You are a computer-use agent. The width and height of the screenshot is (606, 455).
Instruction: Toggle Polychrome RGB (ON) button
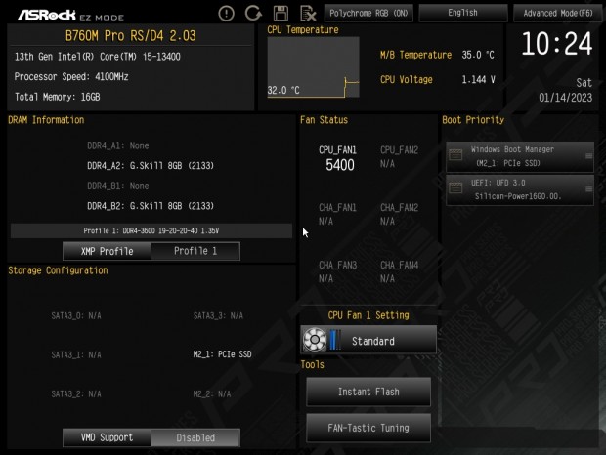(x=368, y=13)
